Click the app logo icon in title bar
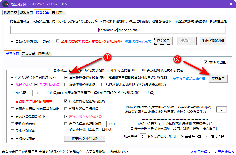This screenshot has height=155, width=236. (5, 4)
